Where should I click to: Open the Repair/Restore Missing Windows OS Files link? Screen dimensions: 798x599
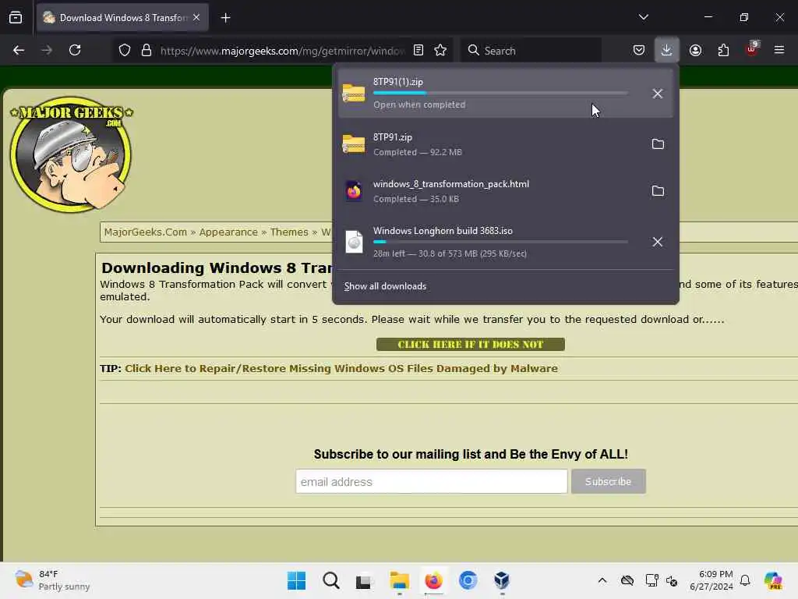pos(341,368)
